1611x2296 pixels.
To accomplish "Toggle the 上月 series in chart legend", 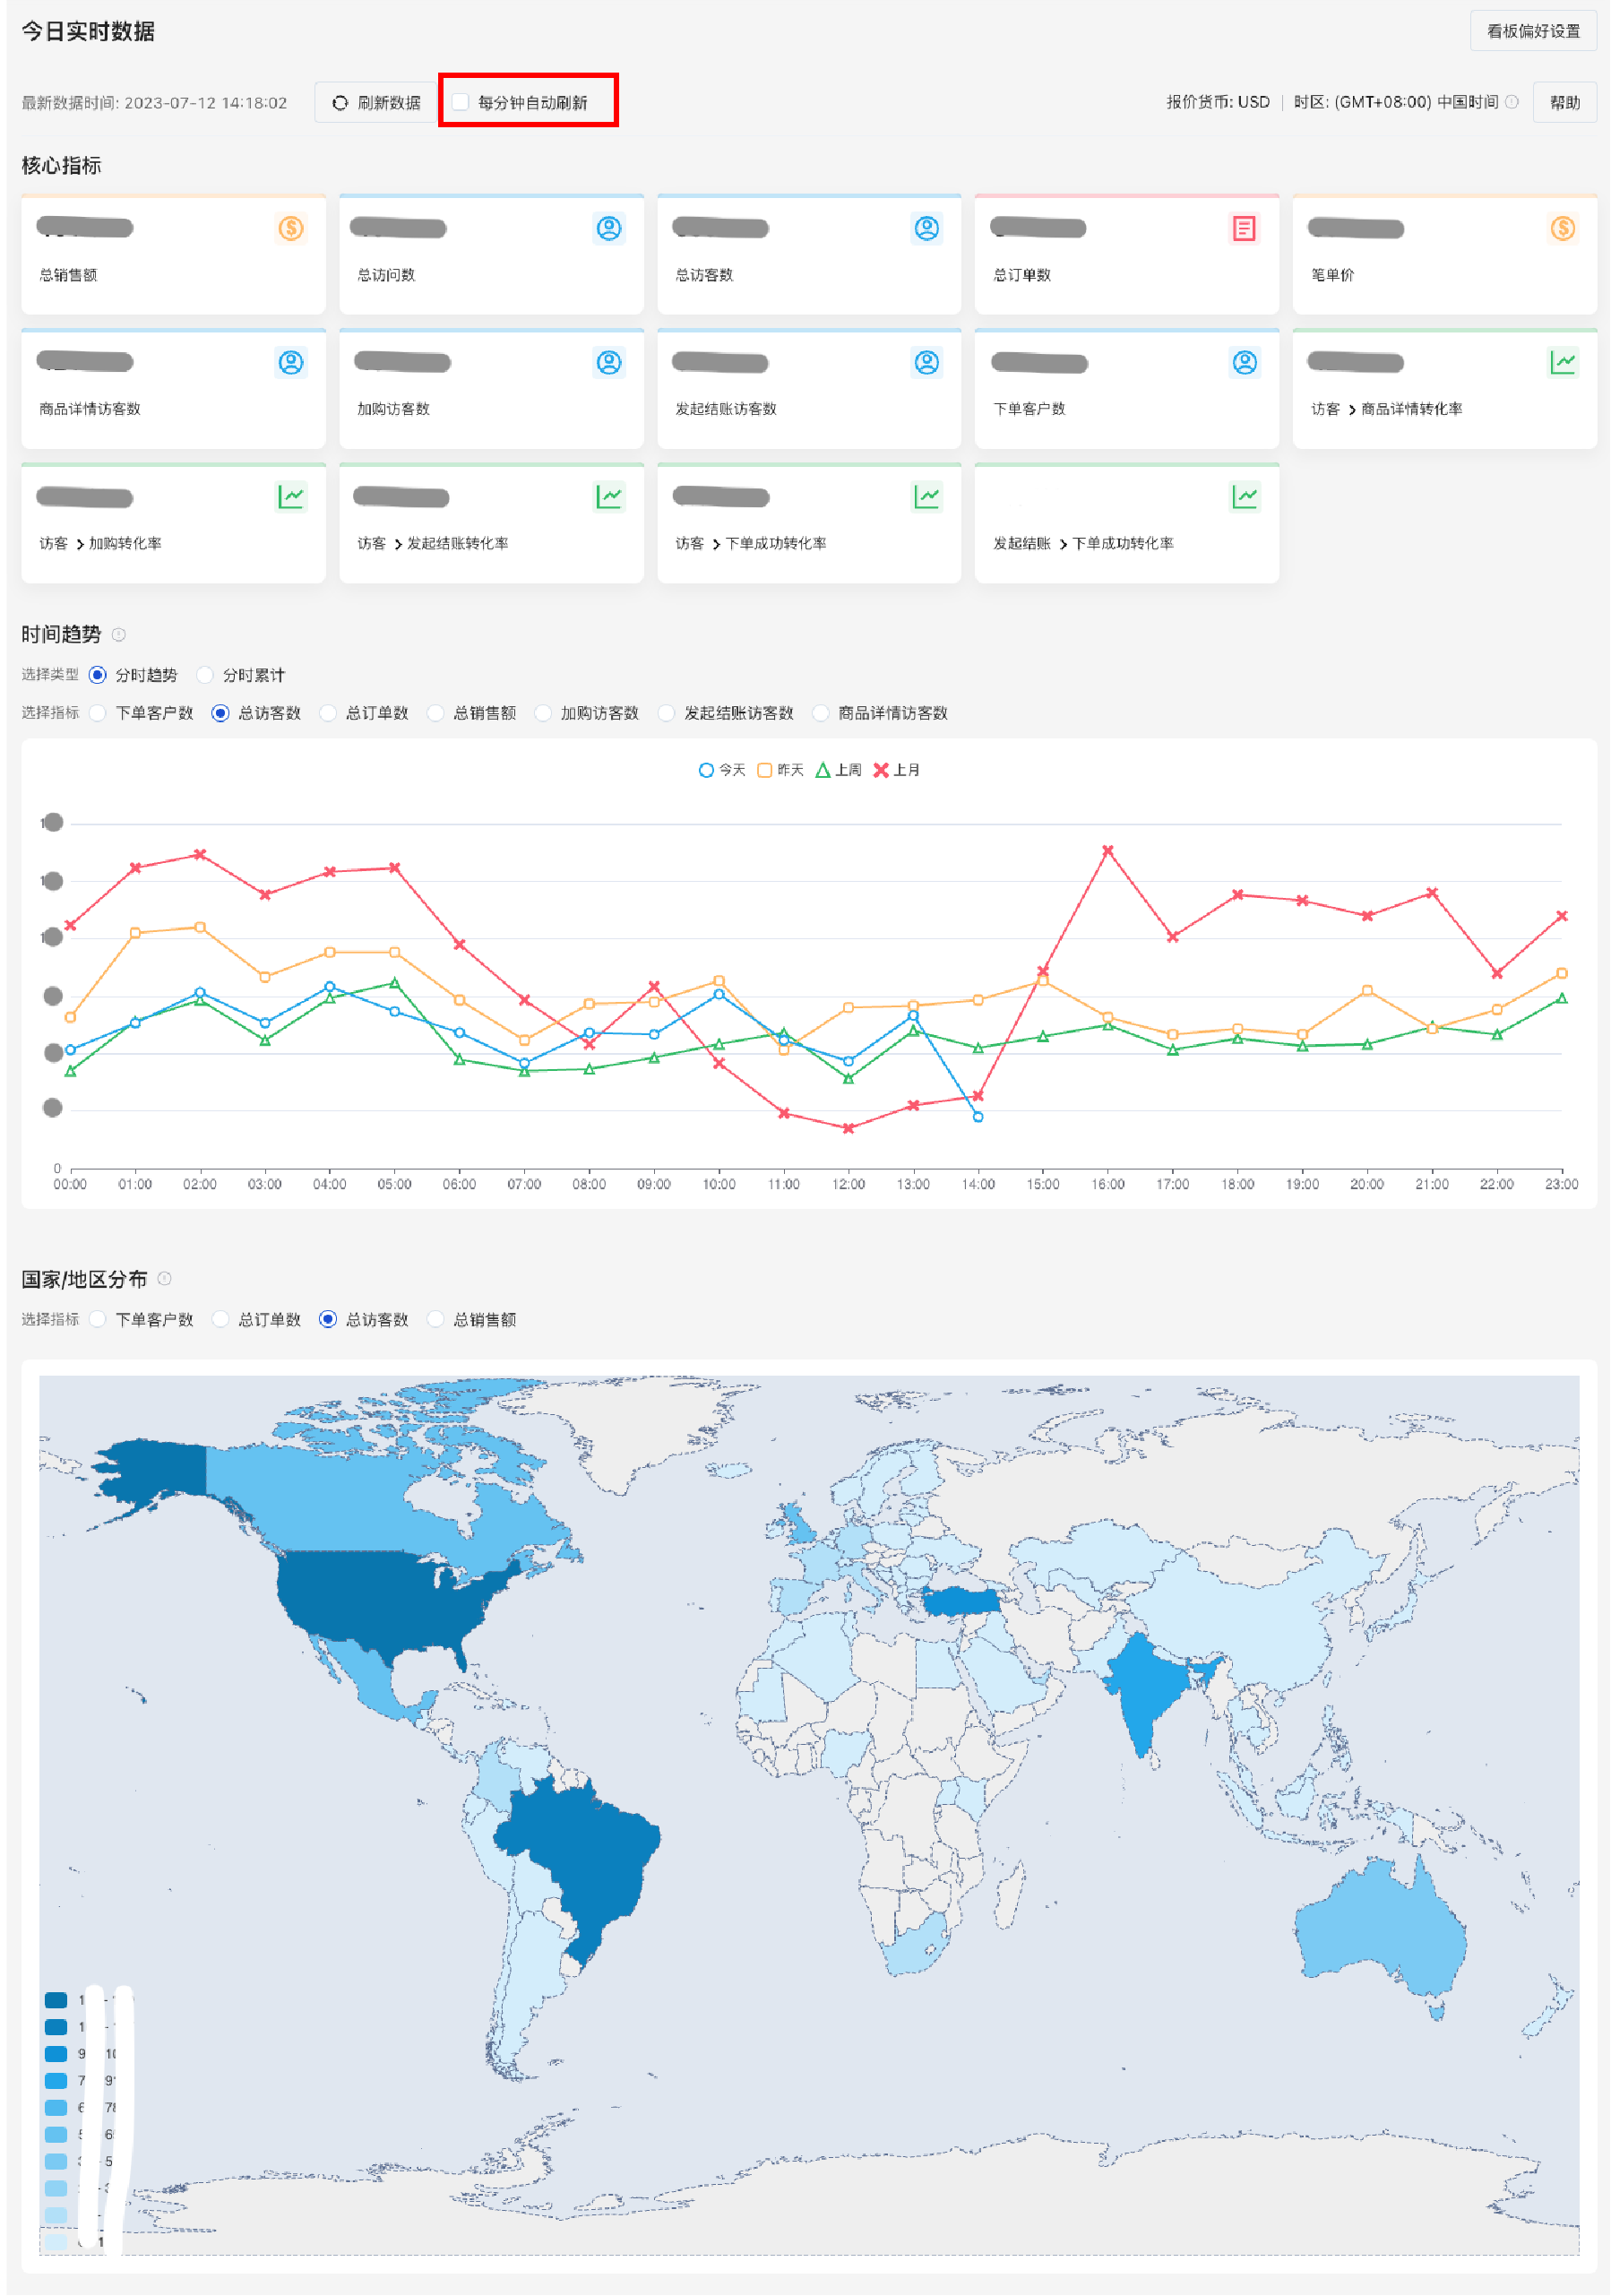I will click(896, 770).
